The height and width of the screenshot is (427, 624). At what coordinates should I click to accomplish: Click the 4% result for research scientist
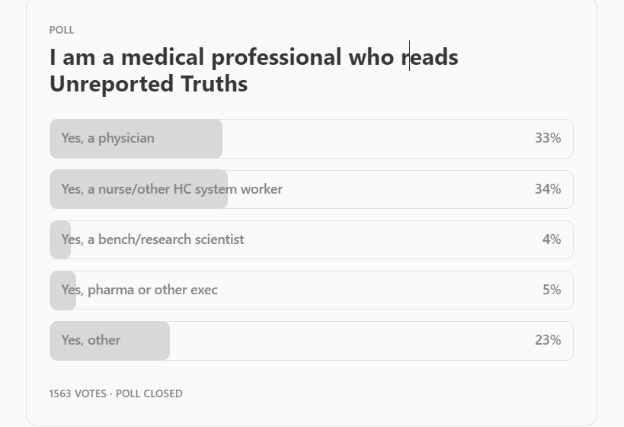pyautogui.click(x=552, y=239)
